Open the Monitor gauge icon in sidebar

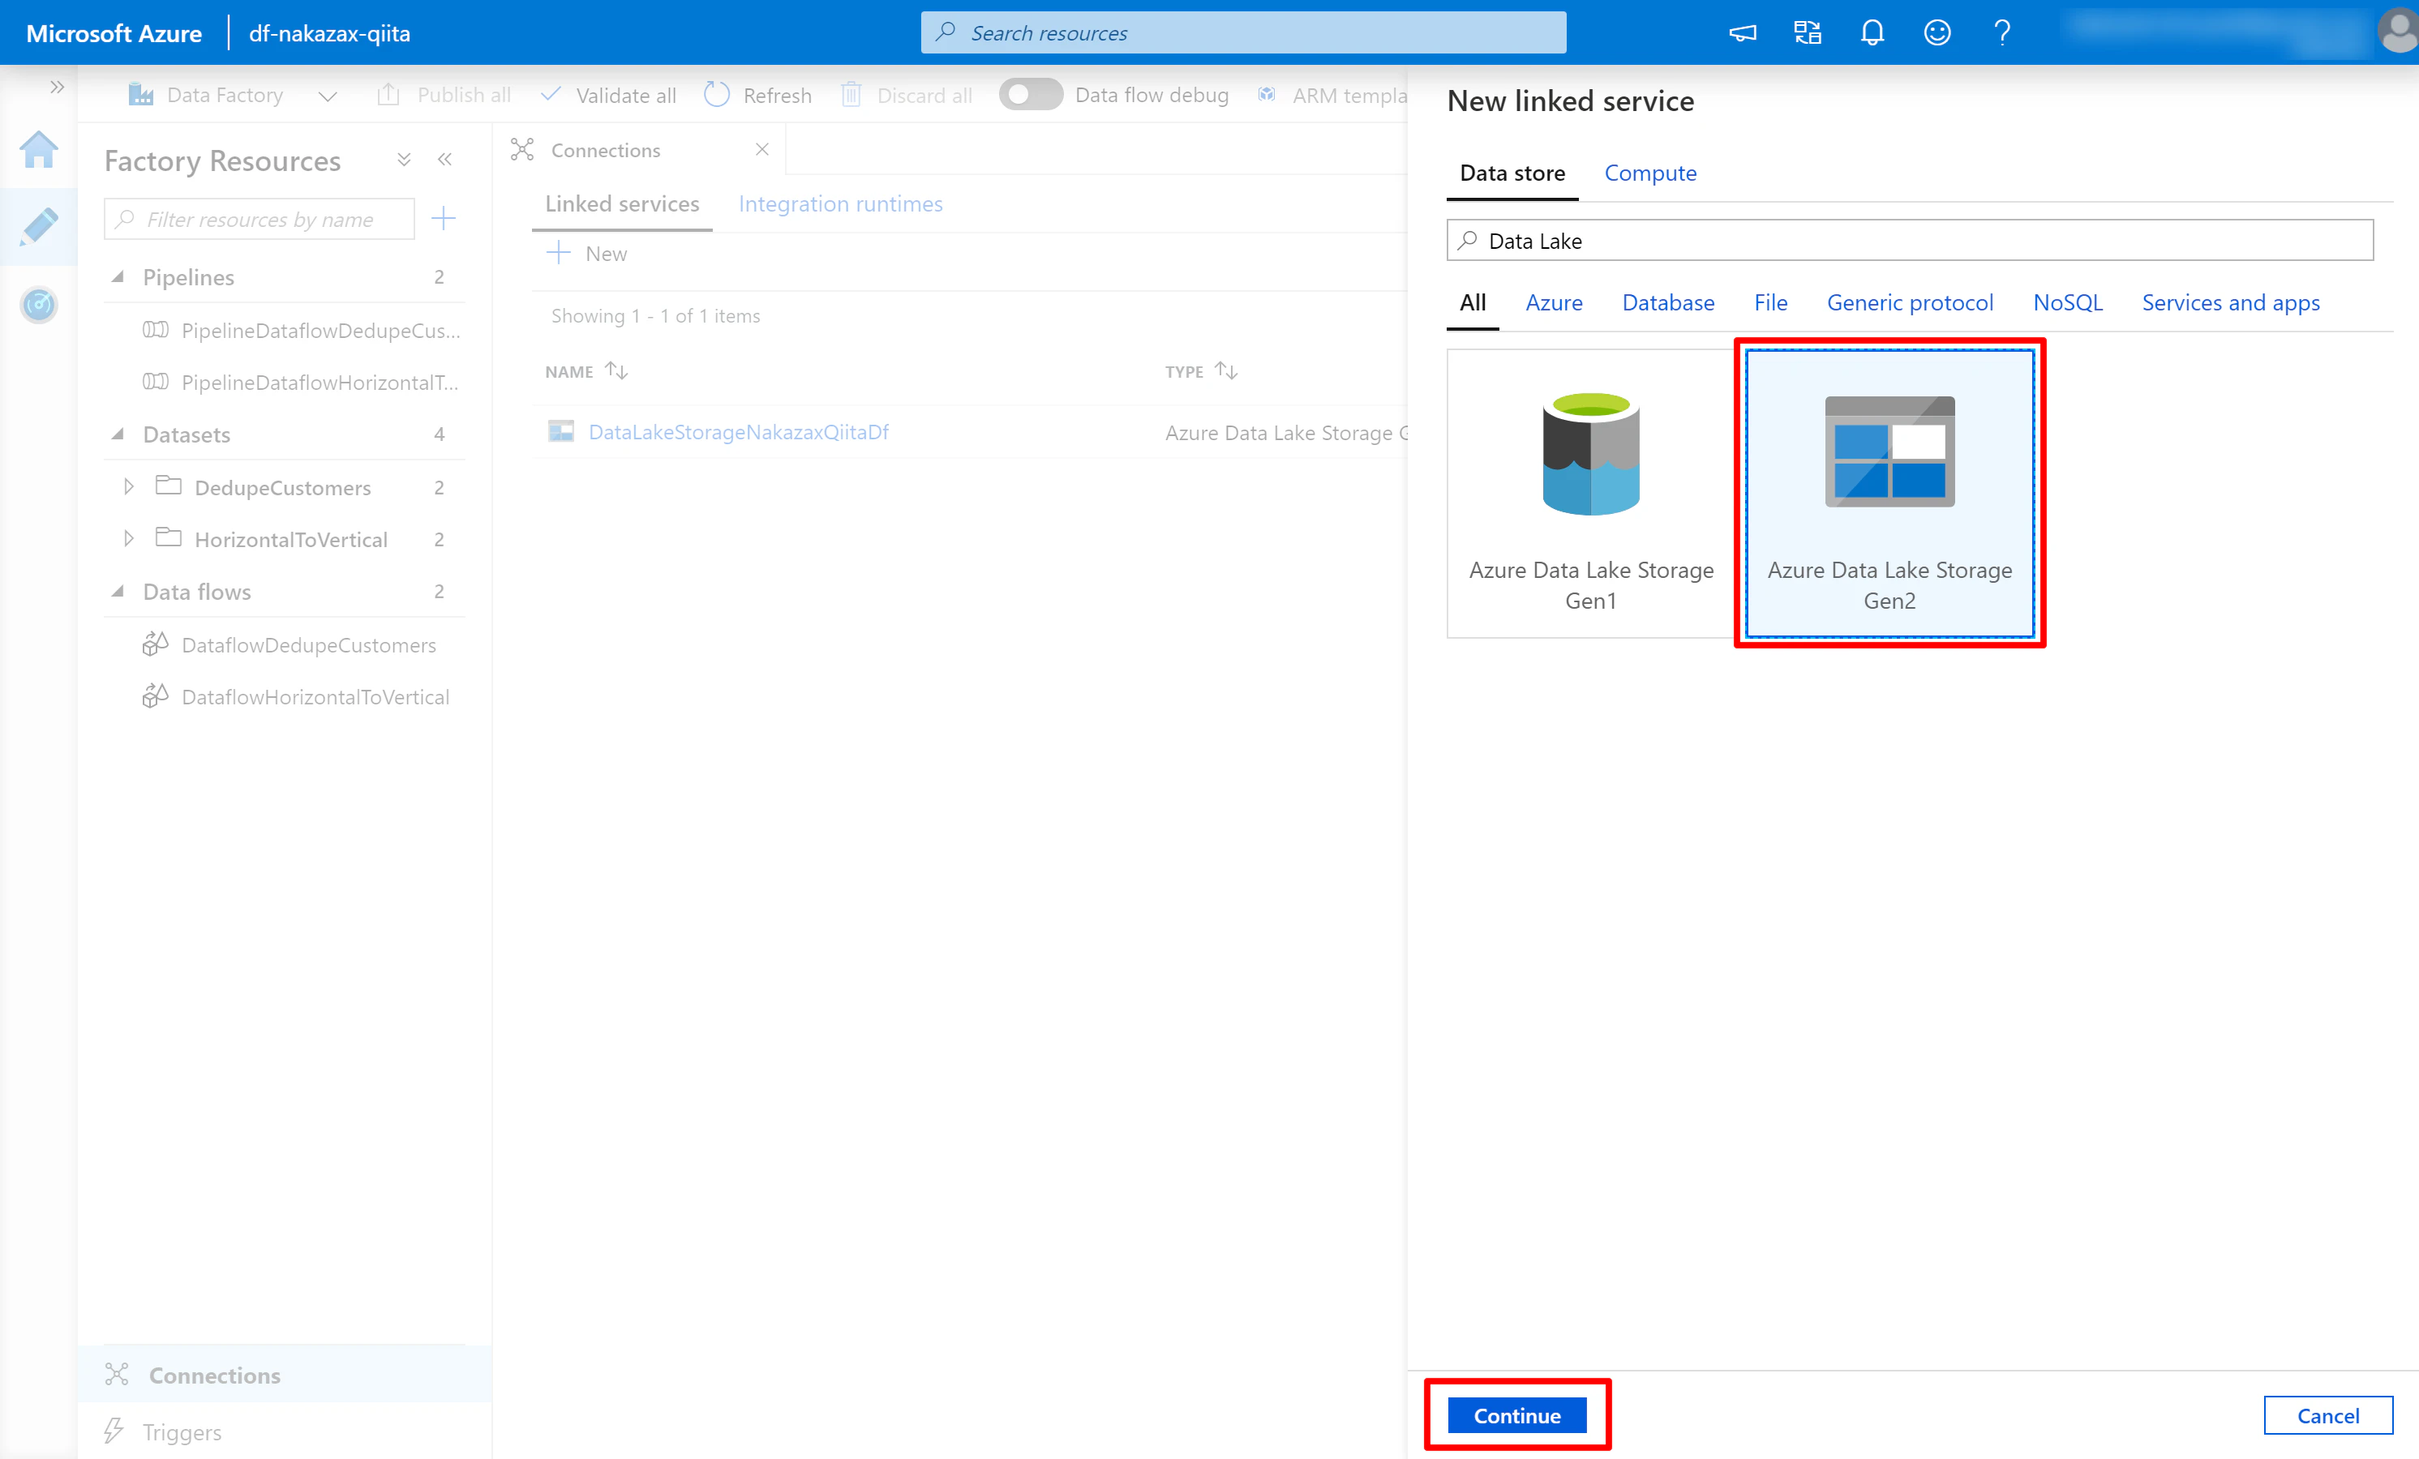(38, 304)
